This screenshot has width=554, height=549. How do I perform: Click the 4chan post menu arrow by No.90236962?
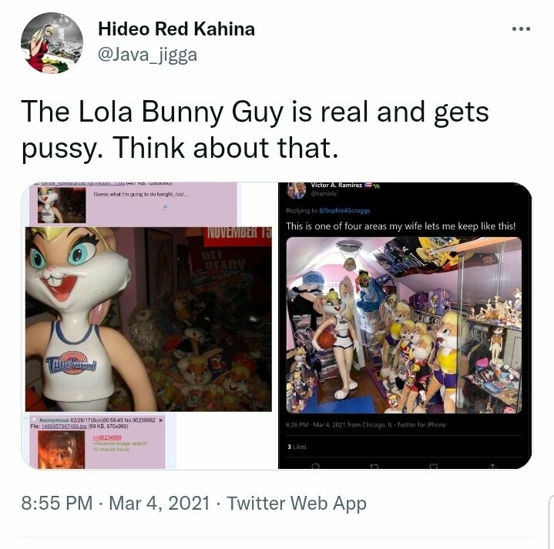click(161, 420)
